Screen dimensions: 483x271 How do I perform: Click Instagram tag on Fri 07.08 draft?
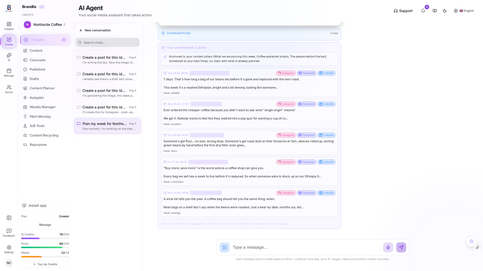click(286, 162)
